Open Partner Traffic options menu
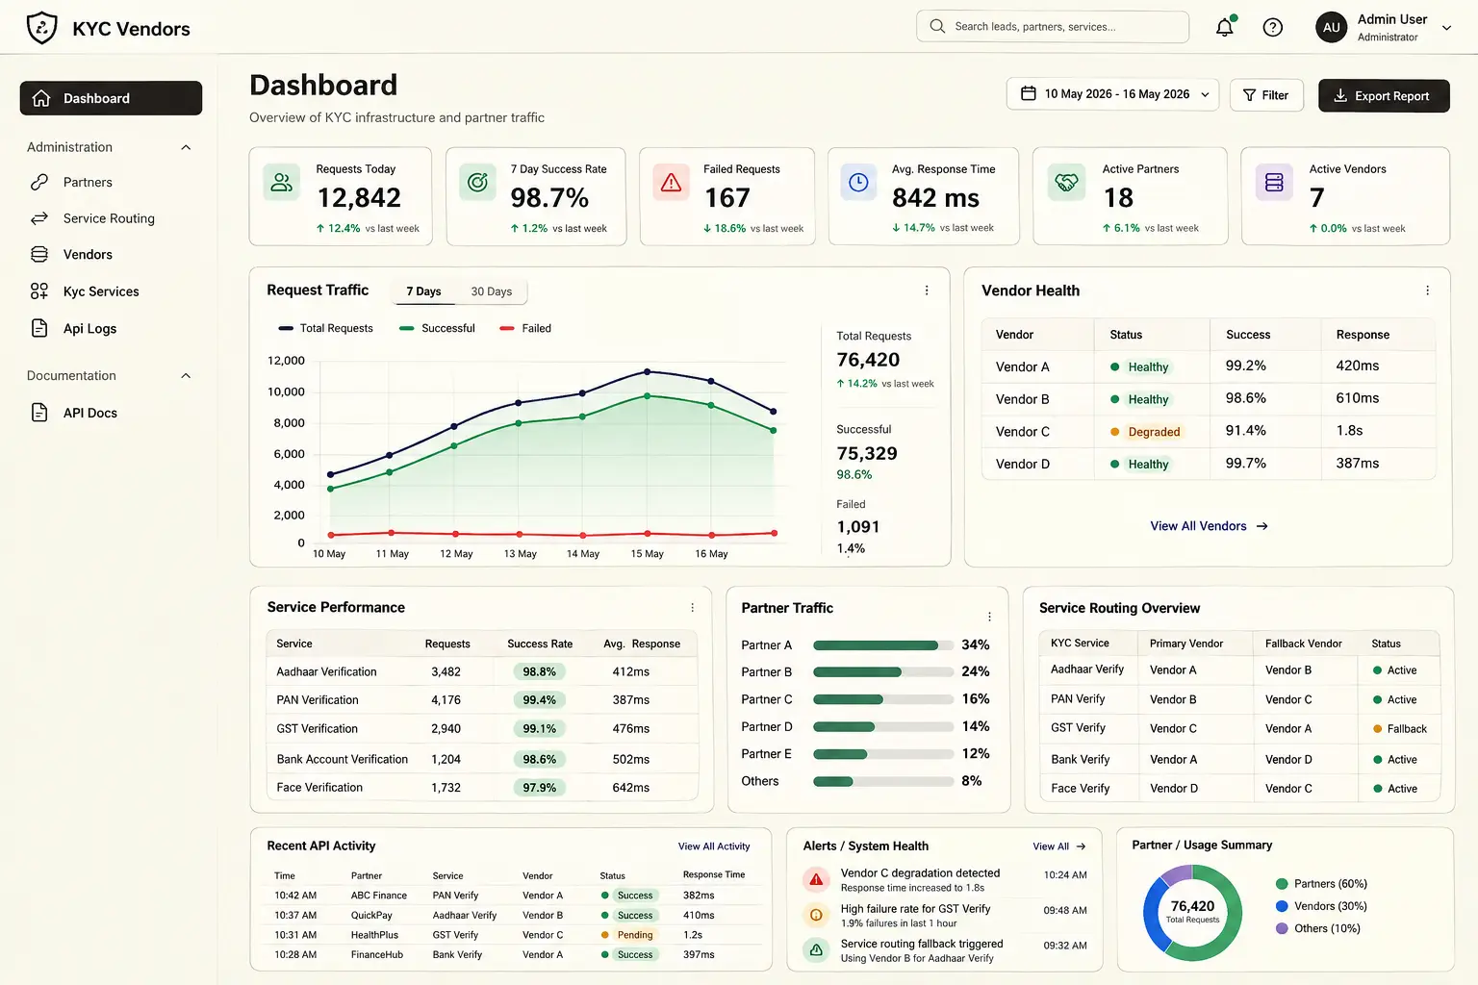 tap(989, 617)
